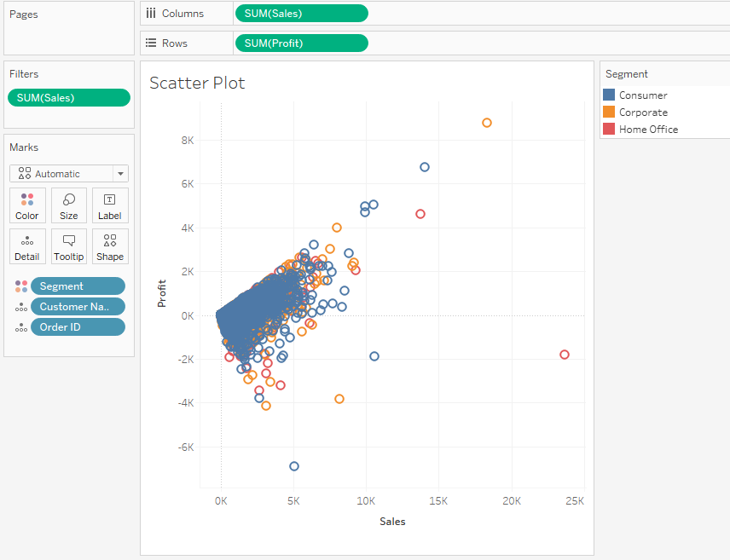Select the SUM(Sales) pill on Columns shelf

click(x=301, y=13)
